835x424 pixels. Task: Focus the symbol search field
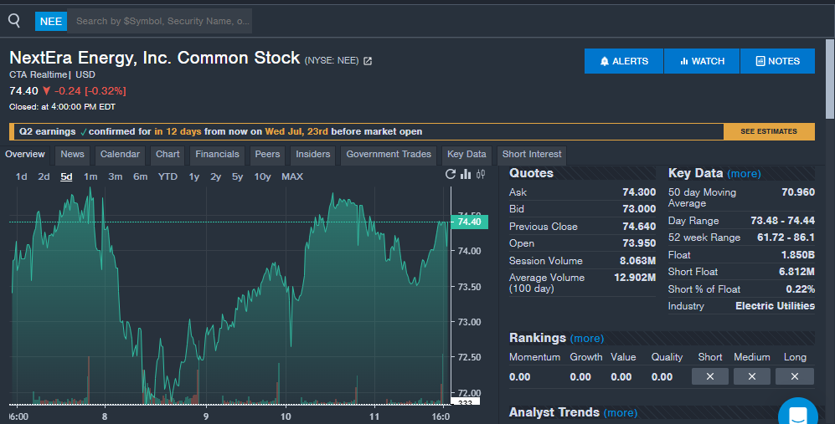coord(160,21)
